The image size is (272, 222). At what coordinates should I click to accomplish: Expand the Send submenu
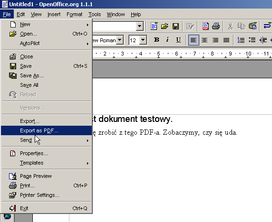coord(46,140)
